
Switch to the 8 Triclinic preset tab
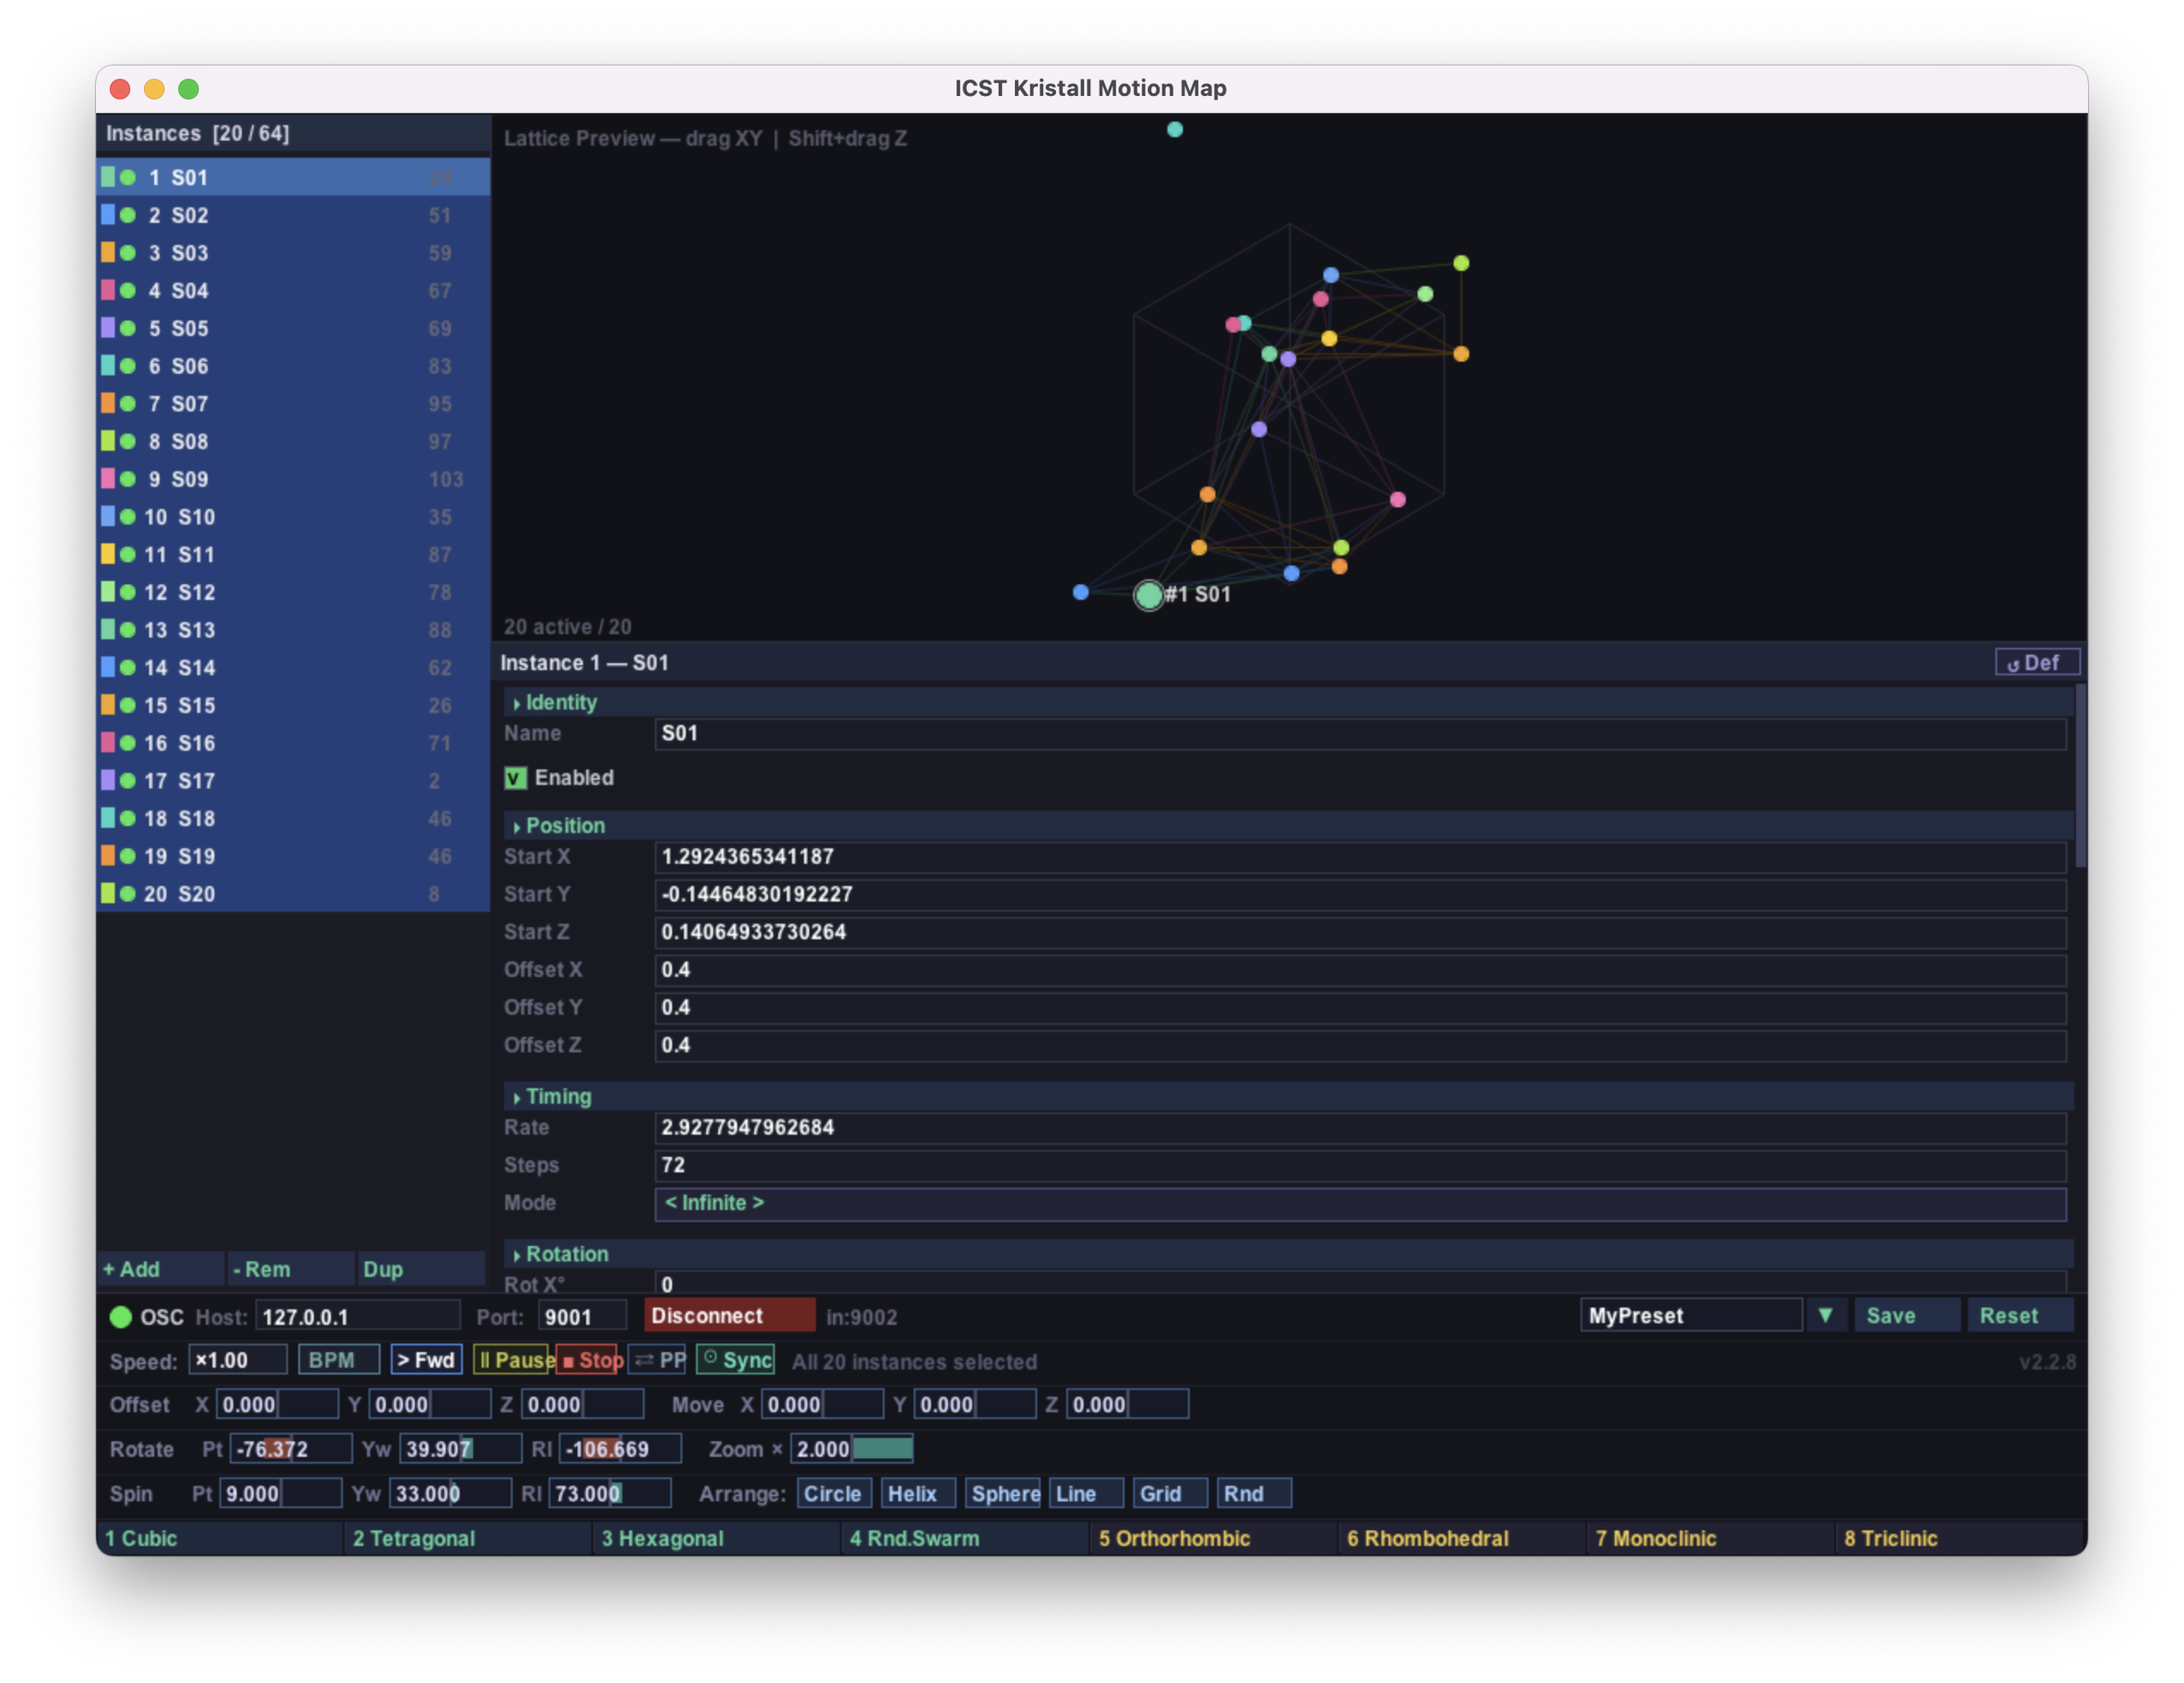[1960, 1538]
